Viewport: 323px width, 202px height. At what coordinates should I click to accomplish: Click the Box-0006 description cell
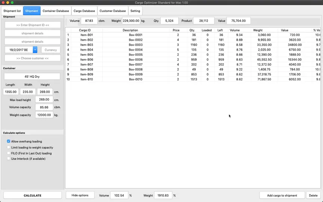[x=136, y=59]
